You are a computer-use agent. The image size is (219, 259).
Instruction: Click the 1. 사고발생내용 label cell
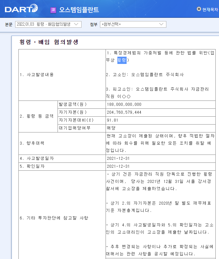[x=62, y=75]
